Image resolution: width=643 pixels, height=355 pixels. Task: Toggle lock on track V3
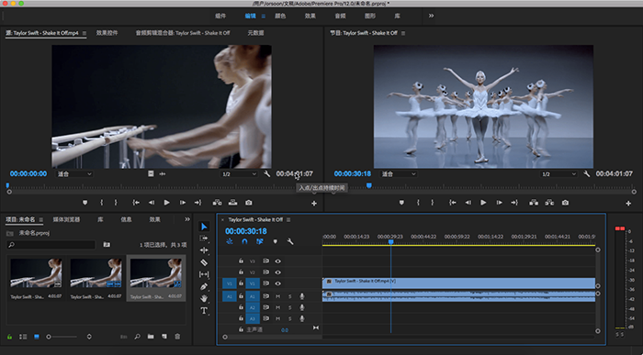(x=241, y=261)
